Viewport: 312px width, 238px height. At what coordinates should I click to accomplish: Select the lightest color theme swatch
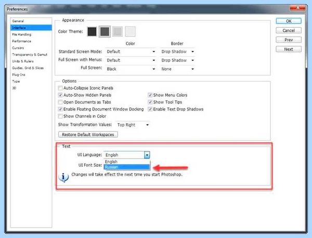coord(130,31)
